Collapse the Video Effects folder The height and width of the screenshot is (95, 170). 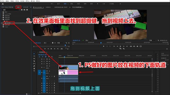pos(1,19)
